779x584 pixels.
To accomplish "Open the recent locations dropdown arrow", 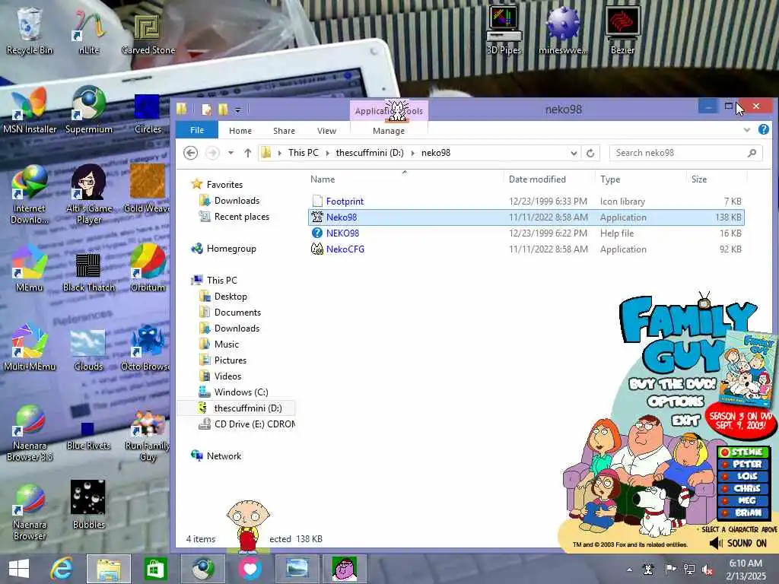I will [x=231, y=153].
